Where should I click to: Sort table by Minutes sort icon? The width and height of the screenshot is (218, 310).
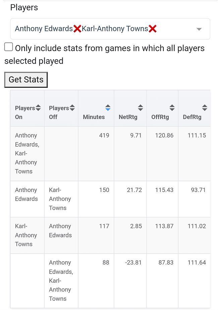coord(108,108)
